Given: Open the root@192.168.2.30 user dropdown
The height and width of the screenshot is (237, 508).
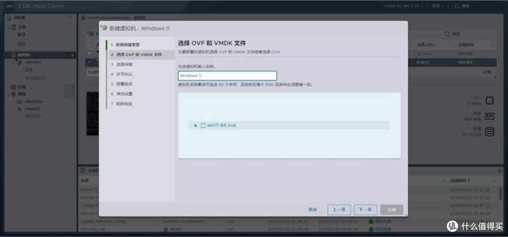Looking at the screenshot, I should [x=404, y=6].
